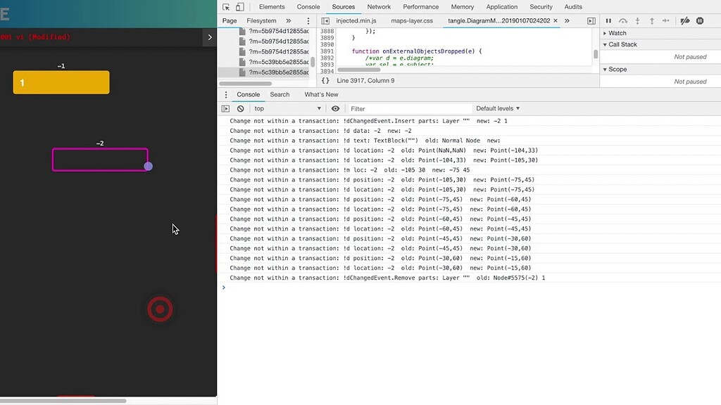Switch to the Network panel

pyautogui.click(x=379, y=6)
